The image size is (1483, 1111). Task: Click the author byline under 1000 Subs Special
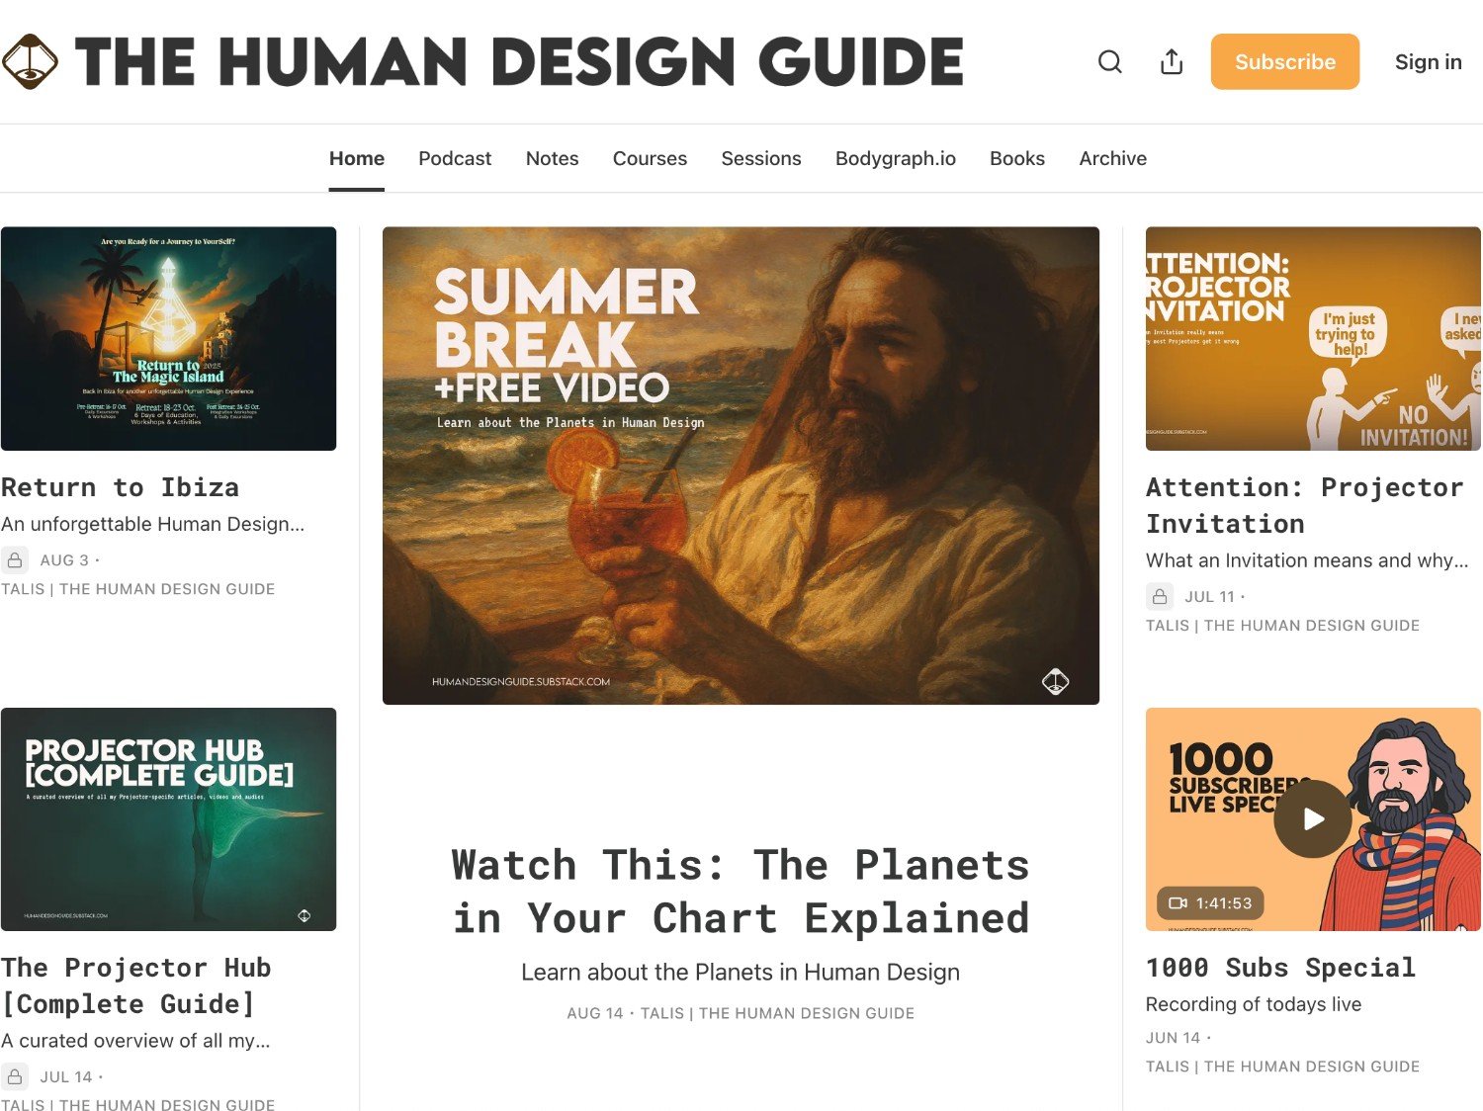coord(1283,1067)
